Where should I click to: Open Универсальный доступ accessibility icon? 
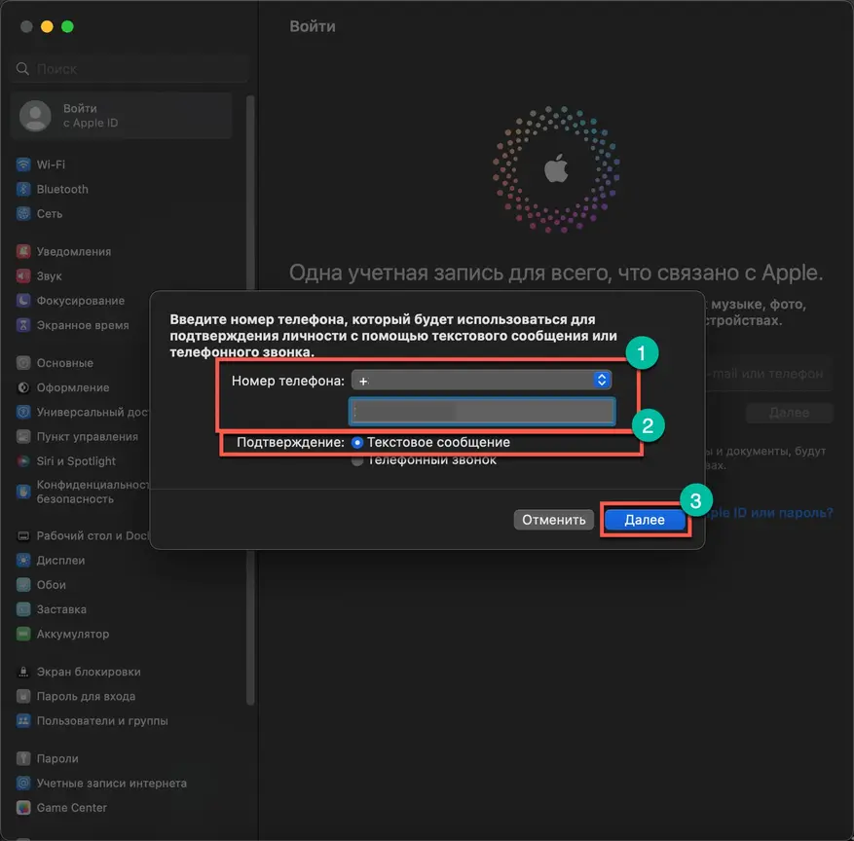pos(23,412)
